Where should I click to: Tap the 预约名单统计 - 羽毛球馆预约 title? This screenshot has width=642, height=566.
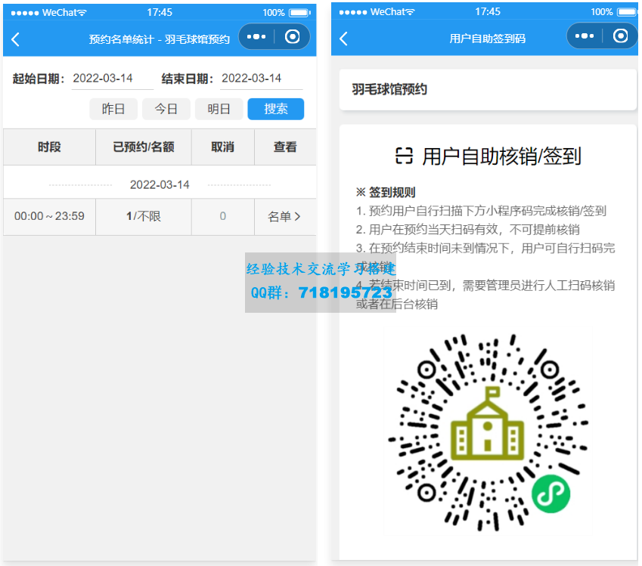tap(160, 40)
